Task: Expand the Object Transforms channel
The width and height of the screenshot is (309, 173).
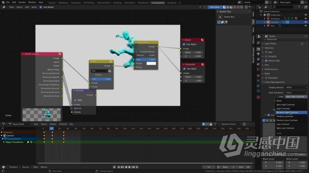Action: [x=4, y=142]
